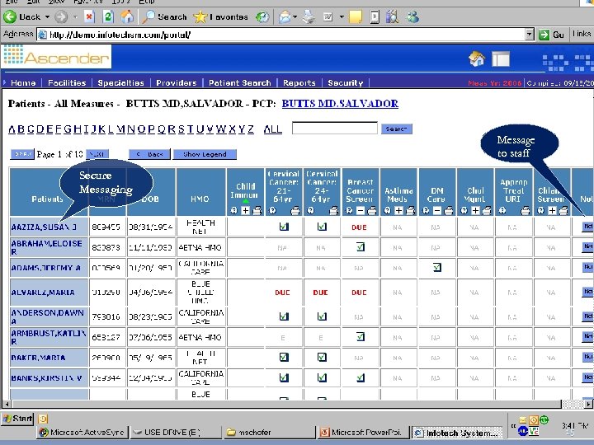Expand the Chol Mgmt plus button
Image resolution: width=594 pixels, height=445 pixels.
coord(476,211)
